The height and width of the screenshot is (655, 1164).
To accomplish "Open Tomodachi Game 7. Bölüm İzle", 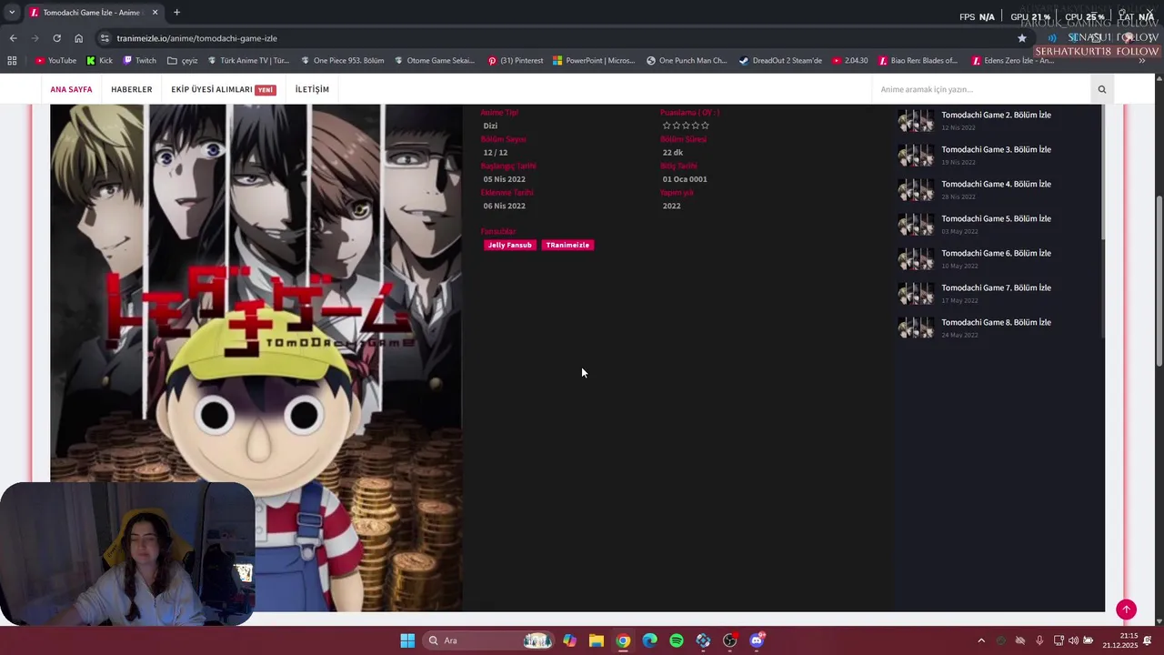I will (996, 287).
